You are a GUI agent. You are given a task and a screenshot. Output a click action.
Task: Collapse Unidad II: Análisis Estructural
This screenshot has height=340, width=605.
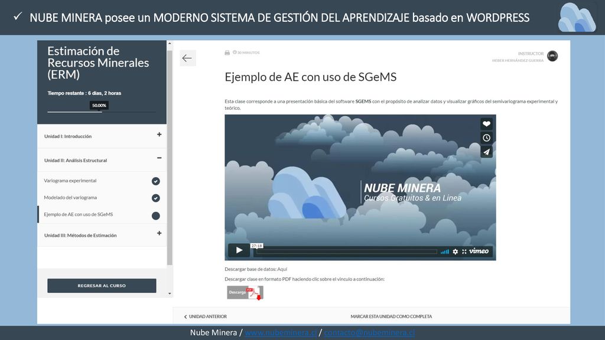click(x=159, y=158)
